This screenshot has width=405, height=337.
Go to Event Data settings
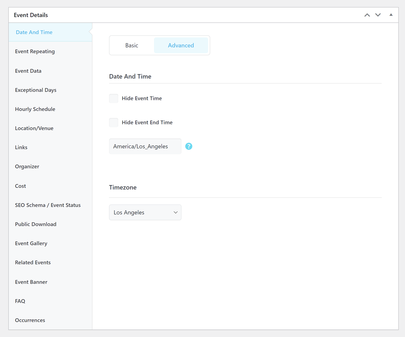pos(28,71)
